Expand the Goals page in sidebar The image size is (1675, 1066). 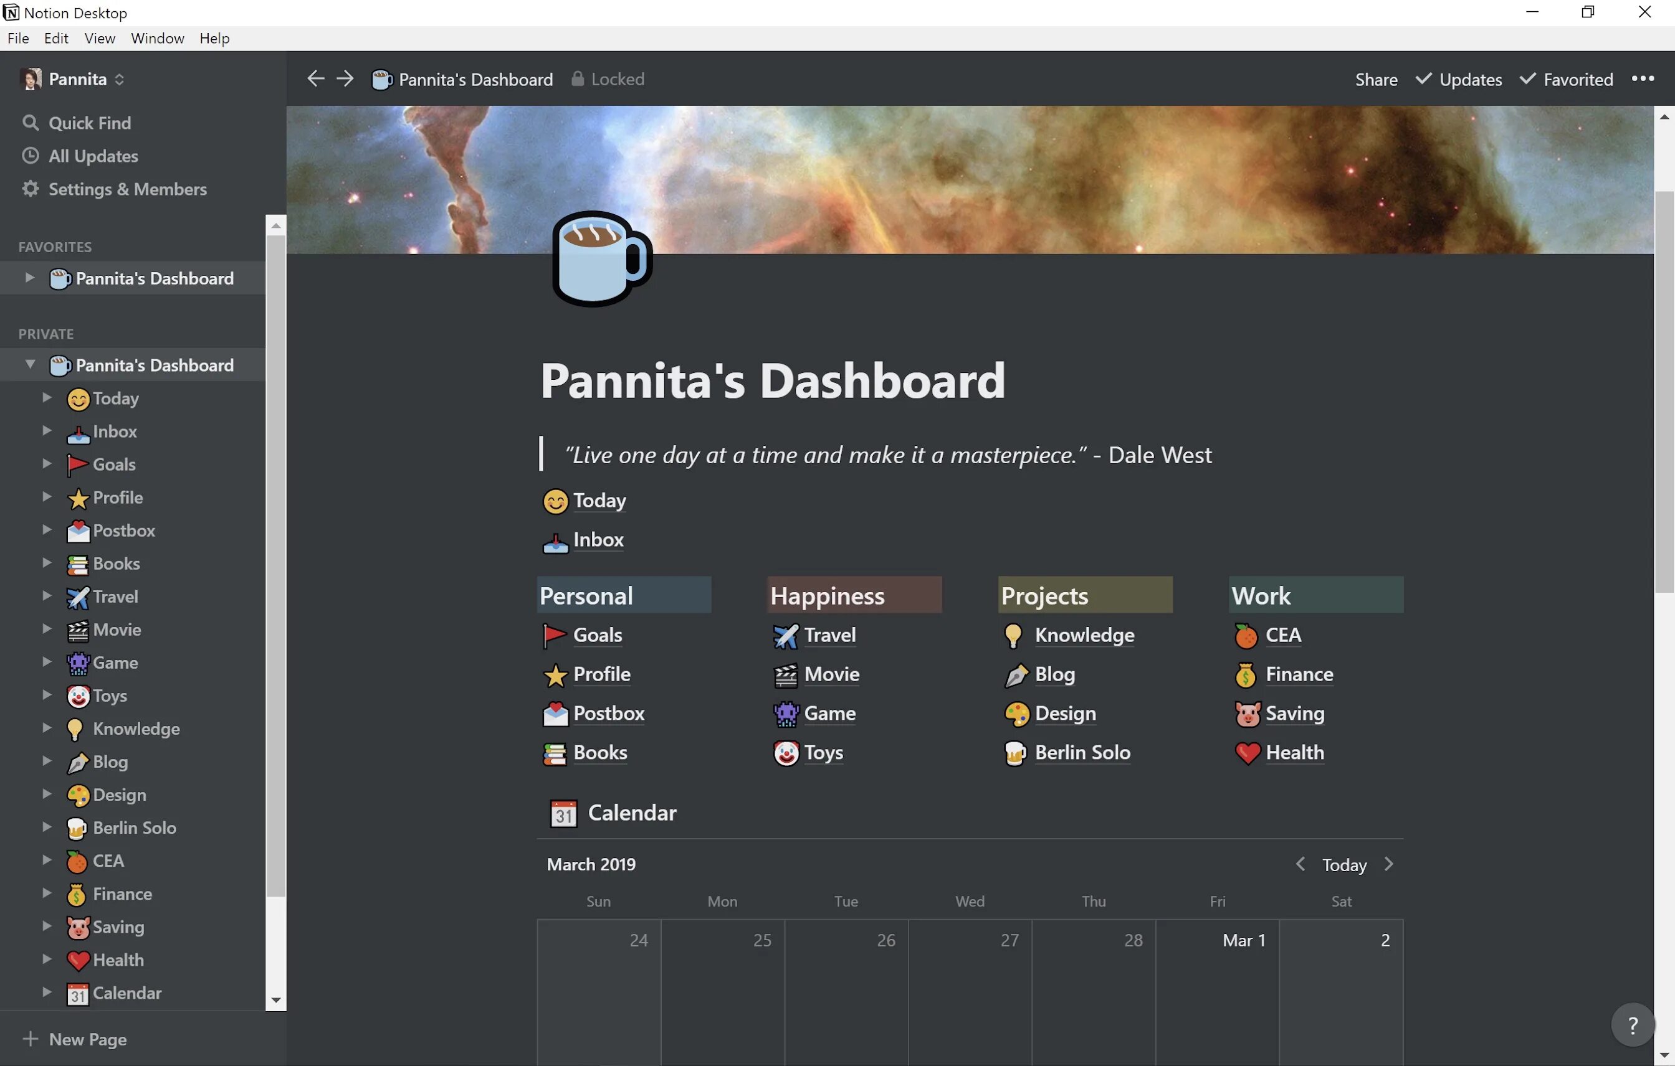tap(47, 463)
